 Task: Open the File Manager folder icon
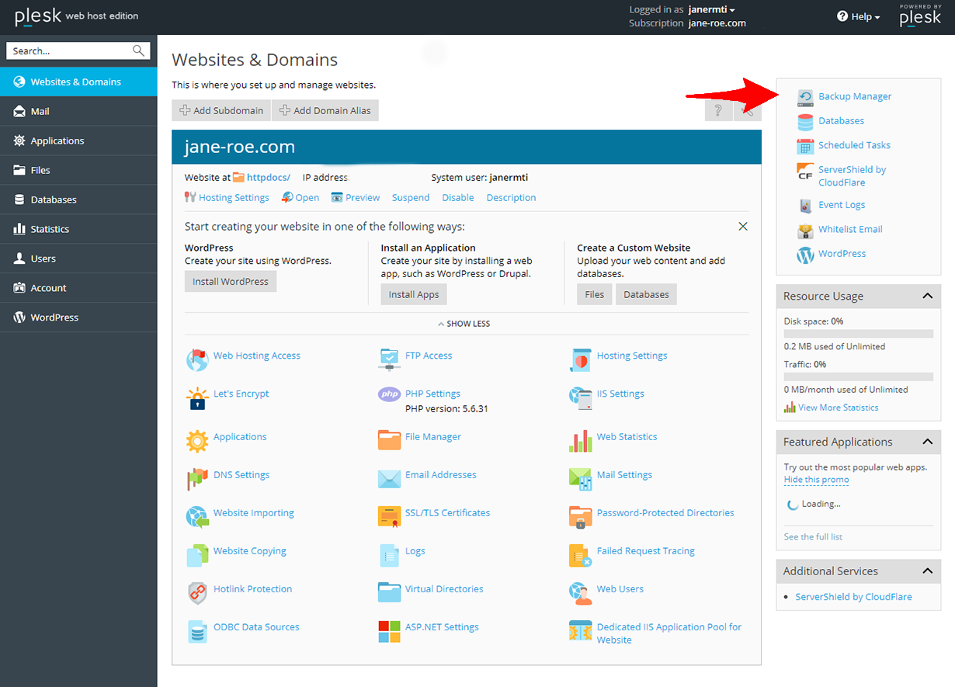389,439
